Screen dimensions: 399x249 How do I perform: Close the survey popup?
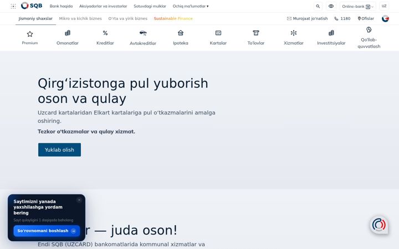(79, 200)
